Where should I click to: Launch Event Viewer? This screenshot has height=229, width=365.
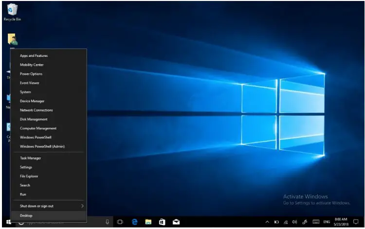point(49,83)
